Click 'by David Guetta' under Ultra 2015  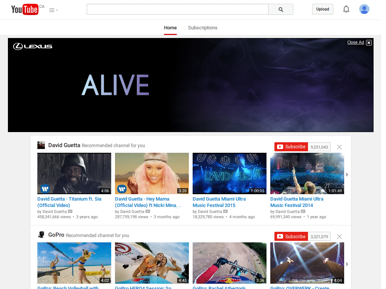tap(207, 211)
